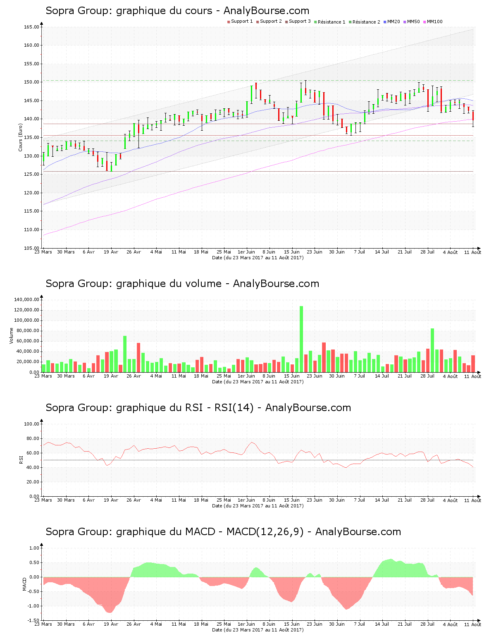The width and height of the screenshot is (496, 641).
Task: Click the 80.00 RSI axis value
Action: (x=33, y=439)
